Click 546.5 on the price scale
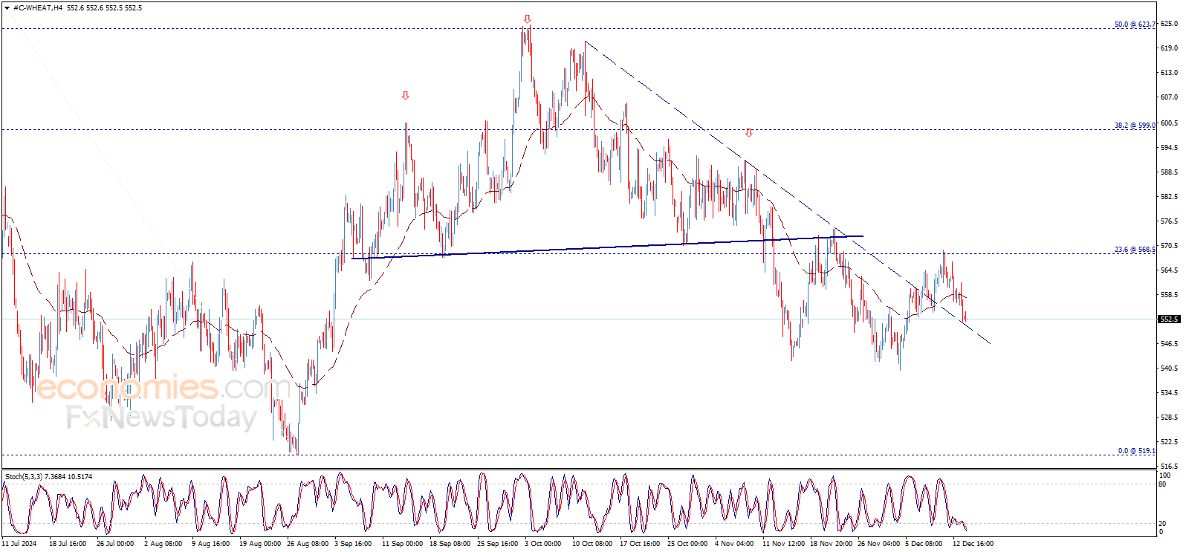This screenshot has height=552, width=1186. tap(1169, 344)
